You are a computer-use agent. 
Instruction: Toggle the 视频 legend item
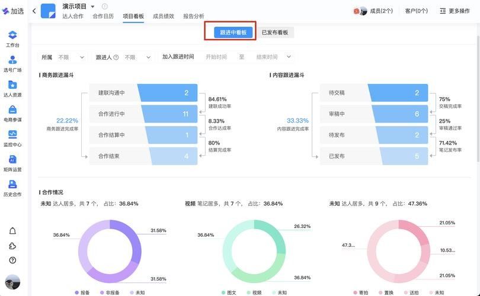254,292
